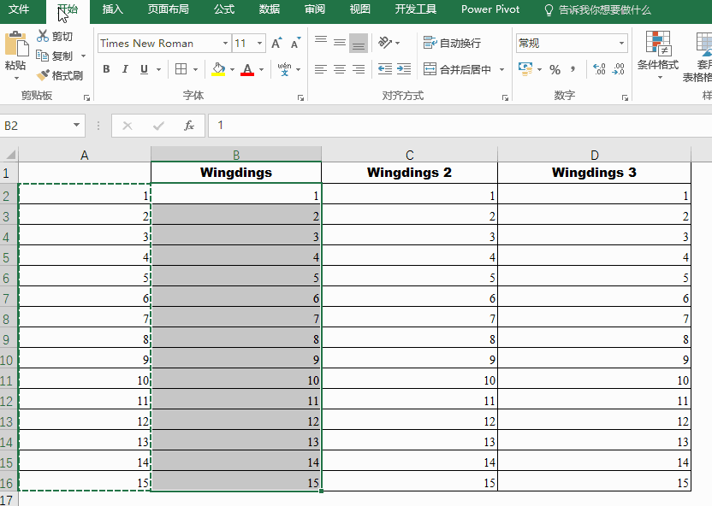Toggle Wrap Text (自动换行)
Viewport: 712px width, 506px height.
click(x=452, y=43)
